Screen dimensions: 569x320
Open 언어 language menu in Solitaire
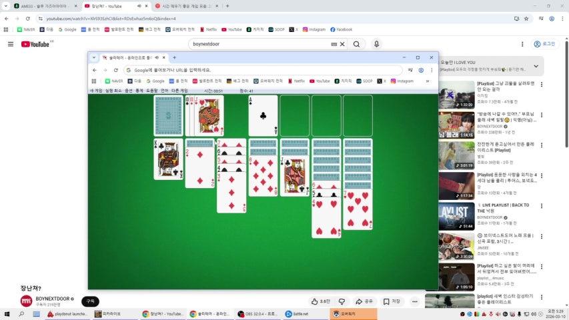(164, 91)
